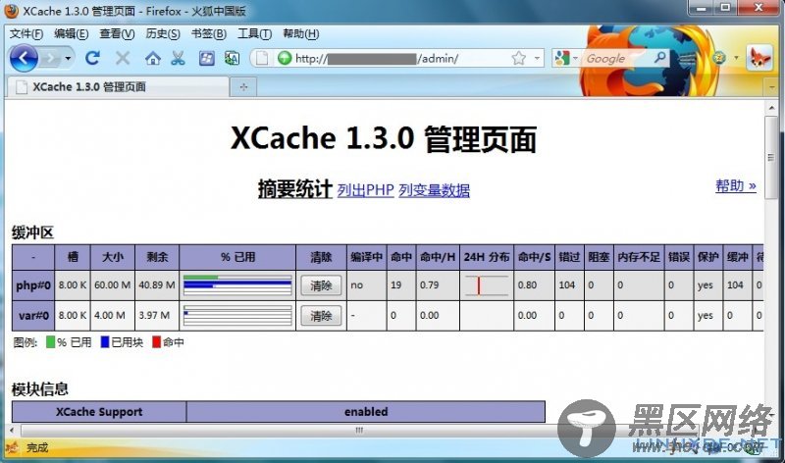The height and width of the screenshot is (463, 785).
Task: Open dropdown arrow beside smiley icon
Action: coord(736,58)
